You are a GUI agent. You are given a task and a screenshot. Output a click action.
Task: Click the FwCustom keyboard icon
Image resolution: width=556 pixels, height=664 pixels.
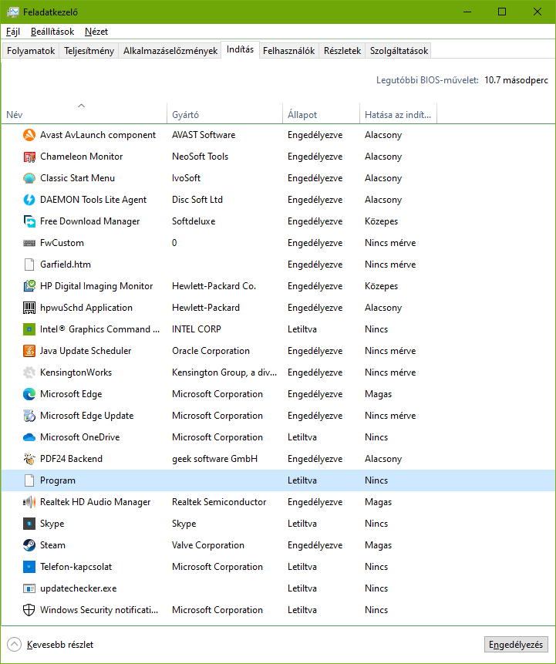click(x=29, y=243)
